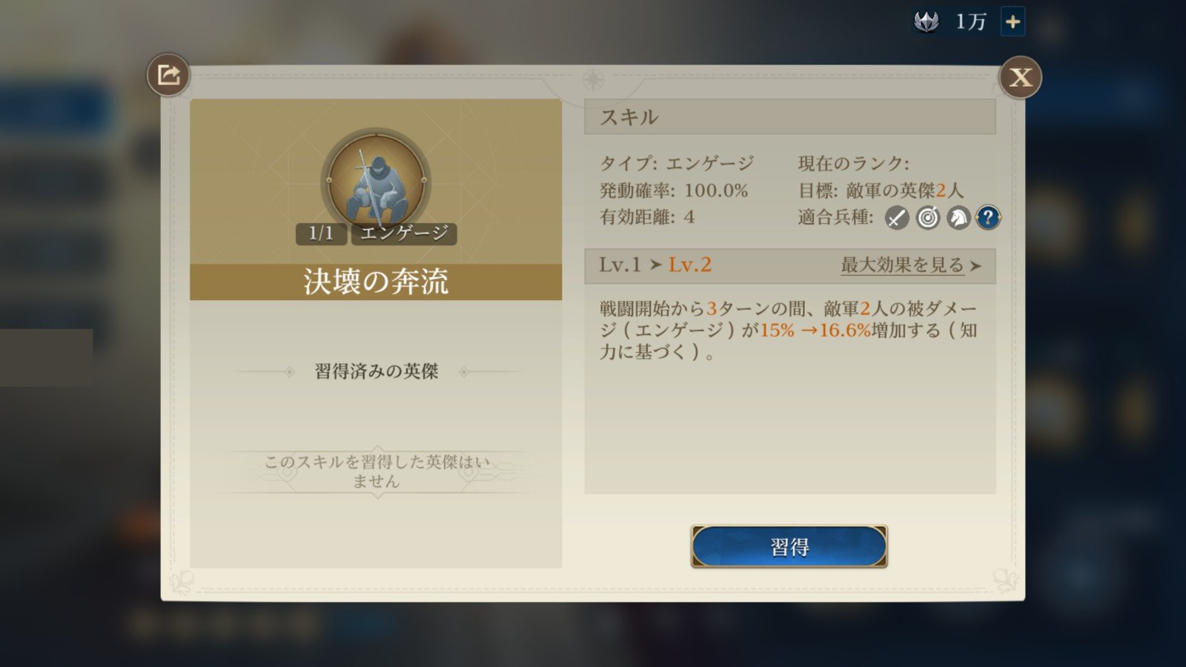Click the 習得済みの英傑 section heading

click(377, 371)
